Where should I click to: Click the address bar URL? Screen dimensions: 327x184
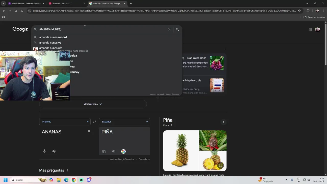pyautogui.click(x=164, y=11)
